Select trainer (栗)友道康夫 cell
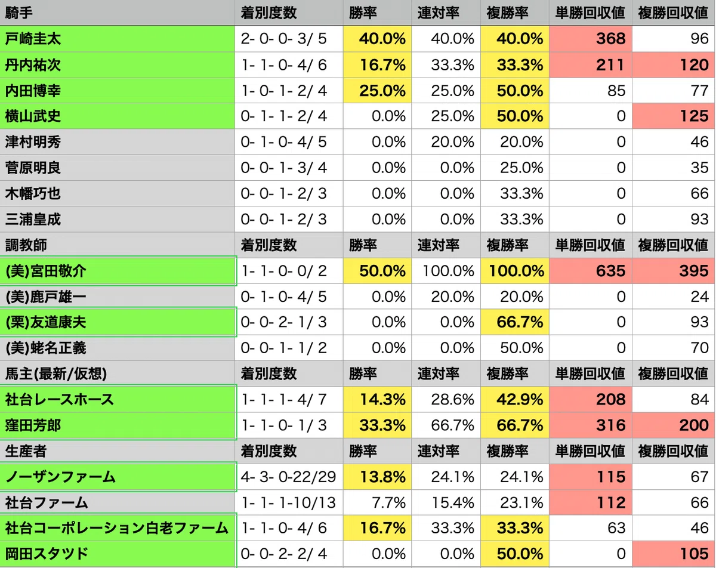The height and width of the screenshot is (568, 716). (x=118, y=322)
